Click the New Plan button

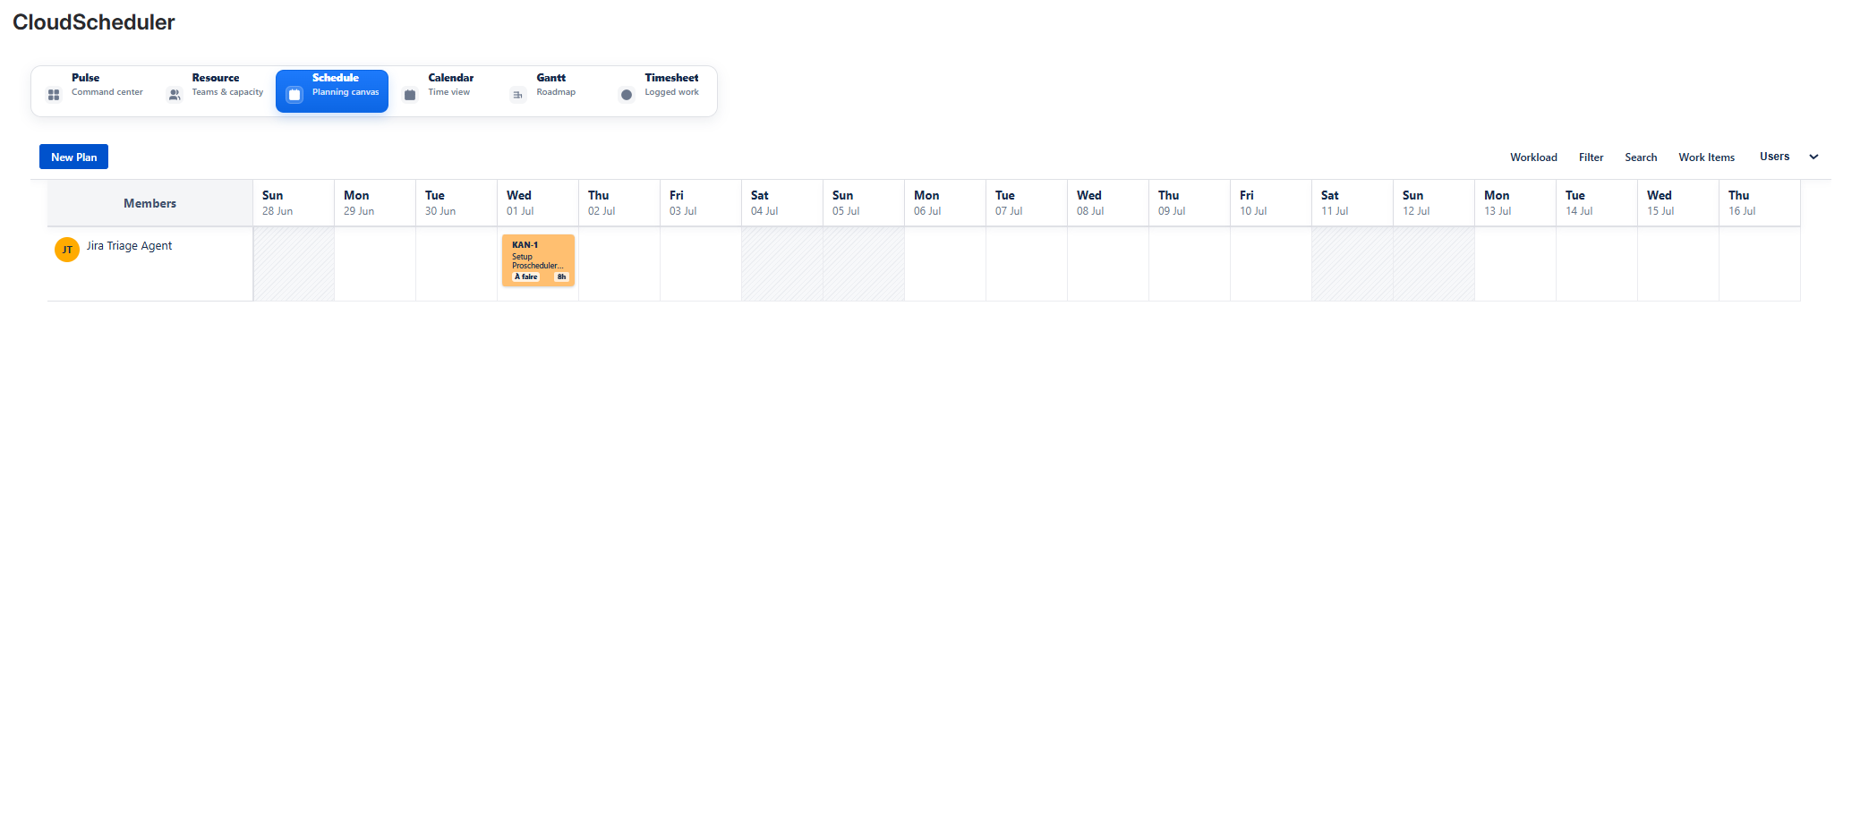(x=73, y=157)
